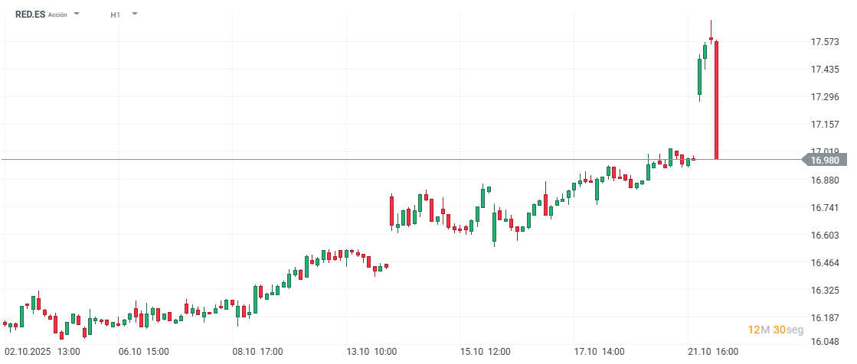This screenshot has height=364, width=857.
Task: Click the 16.741 price axis label
Action: coord(824,208)
